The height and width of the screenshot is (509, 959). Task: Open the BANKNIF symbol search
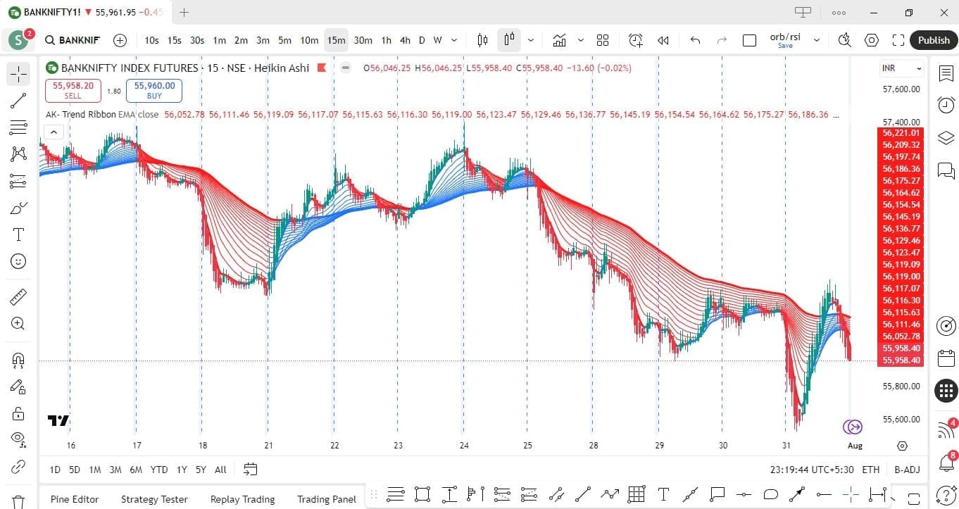click(x=73, y=40)
